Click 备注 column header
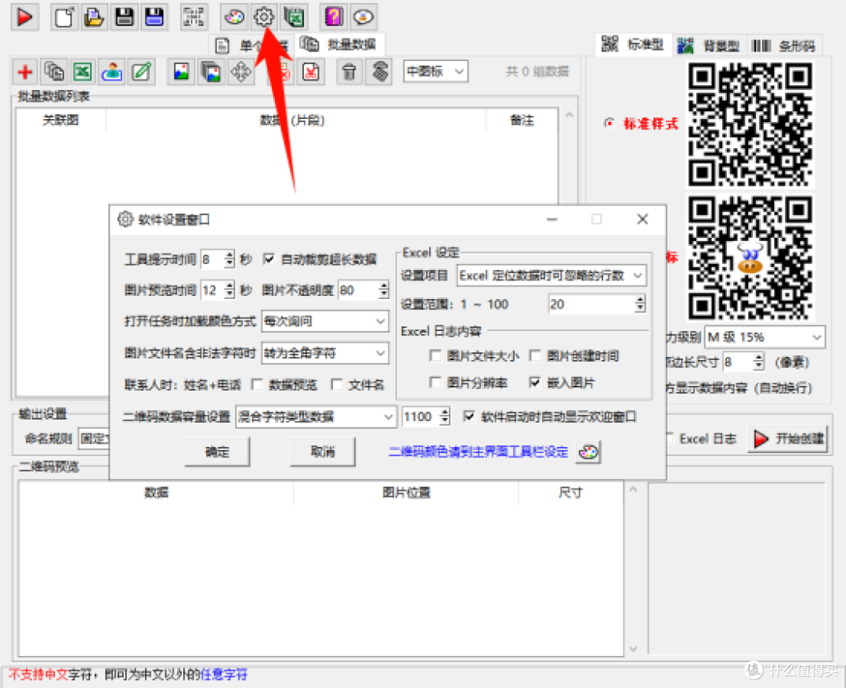The image size is (846, 688). (522, 121)
